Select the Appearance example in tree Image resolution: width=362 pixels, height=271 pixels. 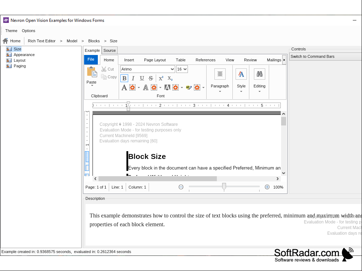(24, 55)
